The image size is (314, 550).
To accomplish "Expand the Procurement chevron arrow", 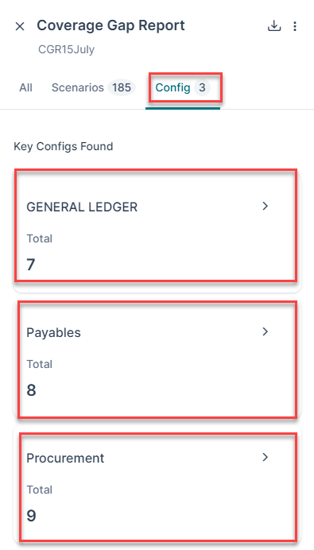I will [266, 457].
